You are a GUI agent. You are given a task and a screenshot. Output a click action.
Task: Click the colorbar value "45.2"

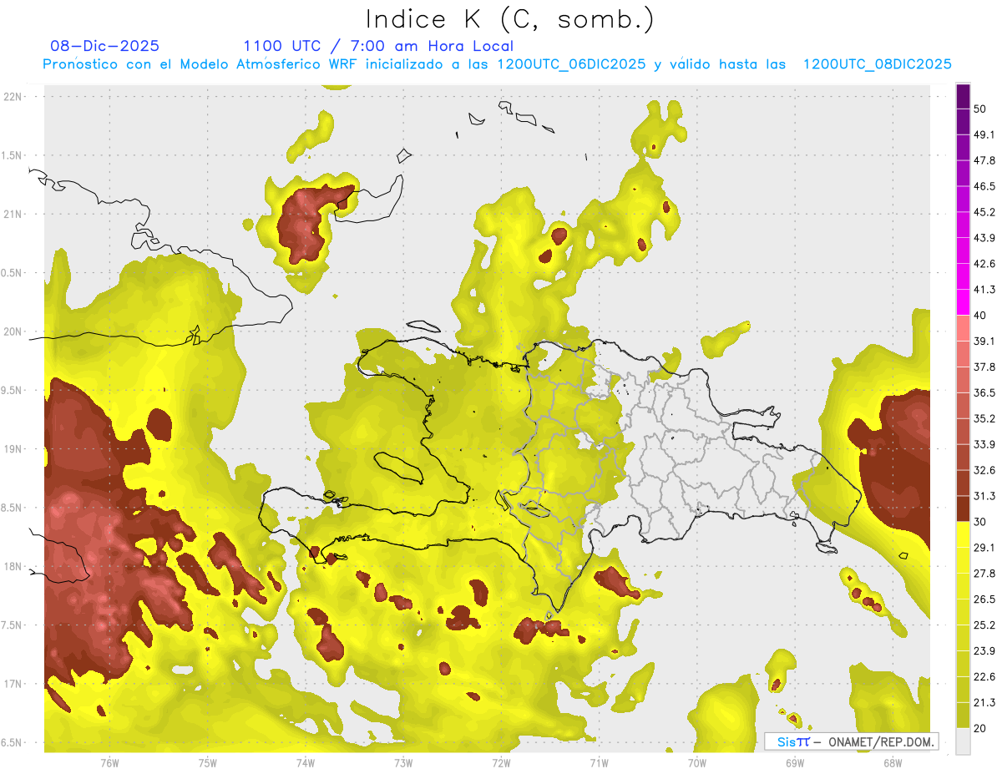(x=984, y=212)
